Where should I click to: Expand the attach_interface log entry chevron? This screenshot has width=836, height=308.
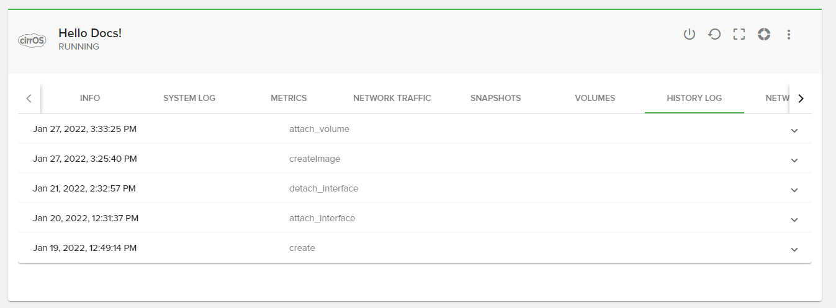point(794,219)
